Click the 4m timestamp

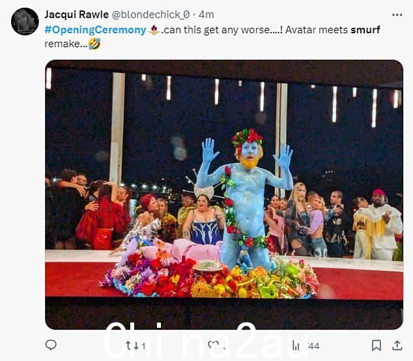click(x=206, y=15)
